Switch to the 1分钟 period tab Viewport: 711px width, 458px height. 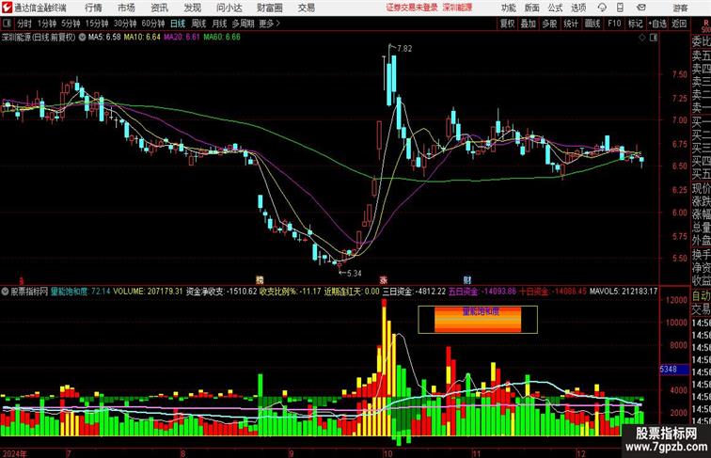click(x=47, y=24)
